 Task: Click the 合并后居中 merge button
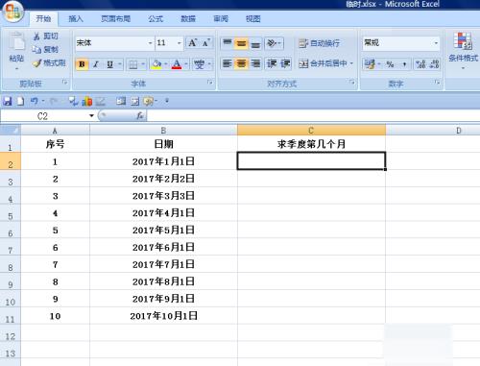(x=325, y=63)
